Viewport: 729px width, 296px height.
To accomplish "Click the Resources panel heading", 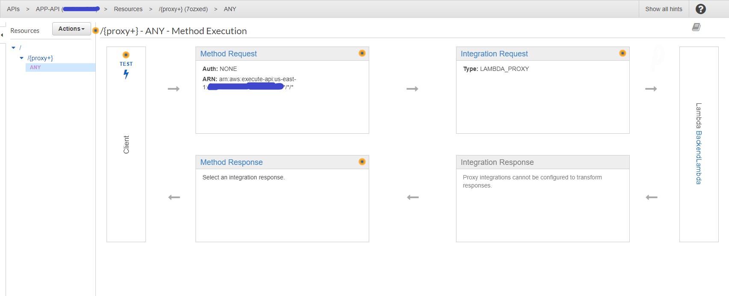I will coord(25,31).
